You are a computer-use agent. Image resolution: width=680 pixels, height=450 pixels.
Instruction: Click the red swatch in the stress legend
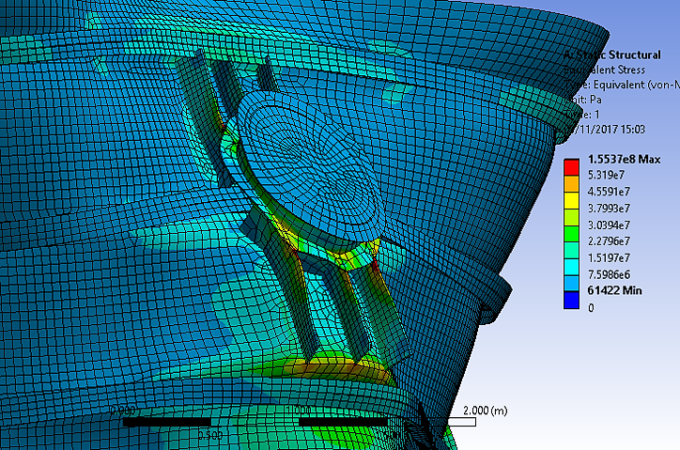[571, 165]
